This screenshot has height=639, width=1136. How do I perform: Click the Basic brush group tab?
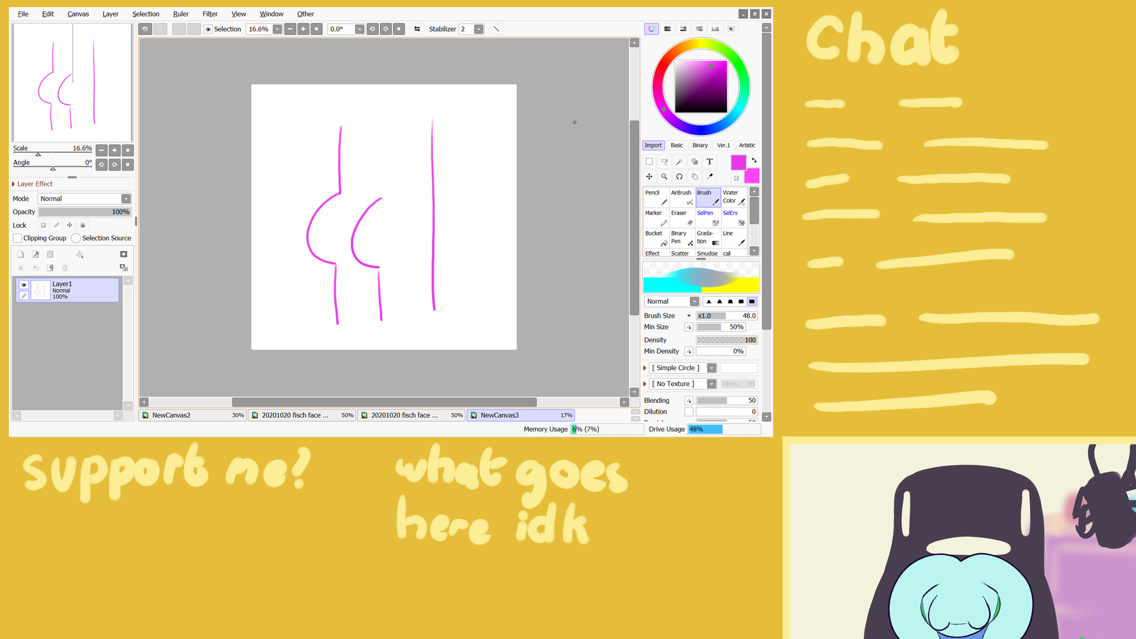pos(676,145)
